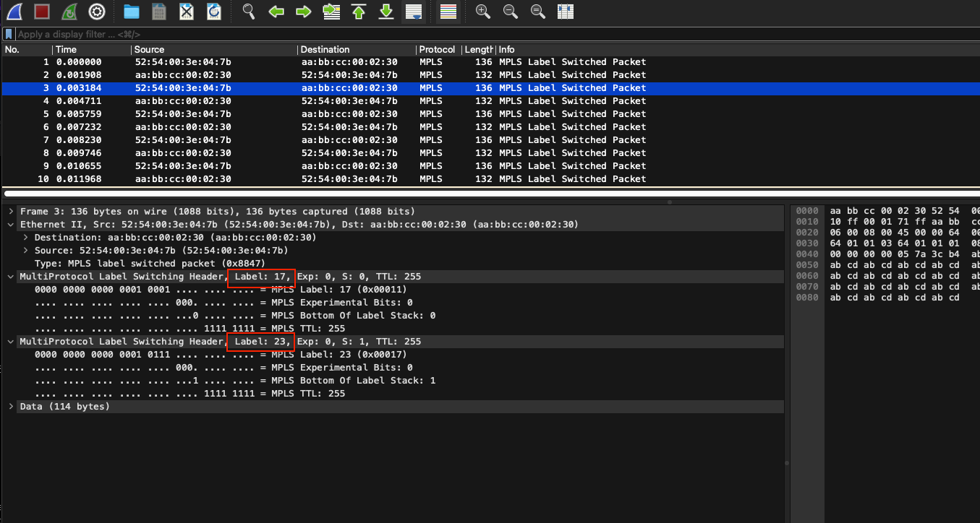Reload this capture file
This screenshot has width=980, height=523.
coord(214,12)
